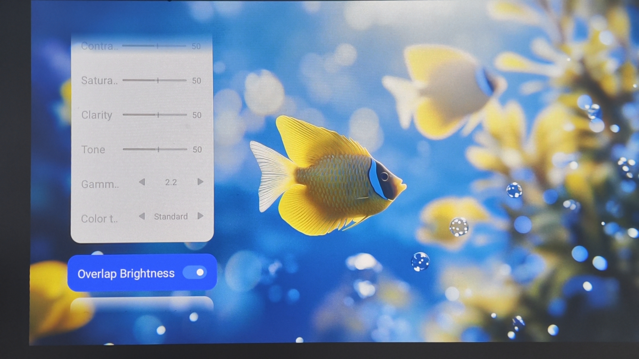Turn off the Overlap Brightness switch
Viewport: 639px width, 359px height.
pyautogui.click(x=195, y=273)
